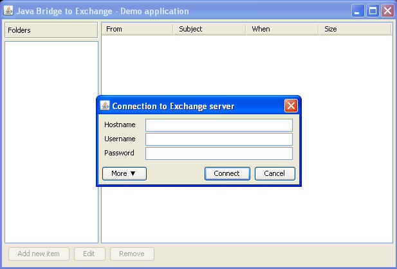Close the Java Bridge to Exchange window

pyautogui.click(x=387, y=11)
